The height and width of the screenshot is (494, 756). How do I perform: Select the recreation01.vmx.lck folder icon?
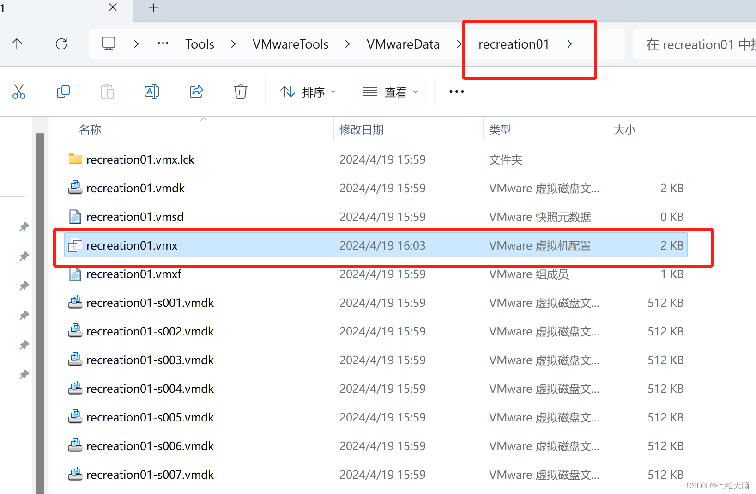coord(75,159)
